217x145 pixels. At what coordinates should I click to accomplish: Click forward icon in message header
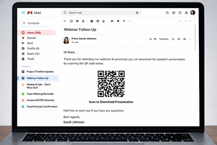pyautogui.click(x=184, y=39)
